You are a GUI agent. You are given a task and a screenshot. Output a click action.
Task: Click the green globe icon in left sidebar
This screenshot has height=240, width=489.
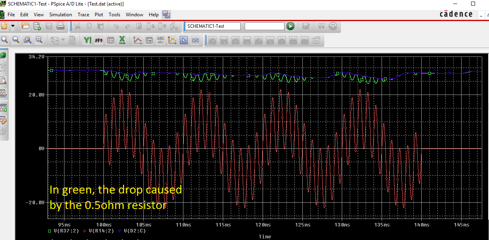pyautogui.click(x=3, y=55)
